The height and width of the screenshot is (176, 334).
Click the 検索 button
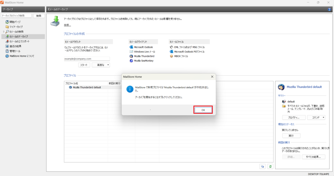[x=39, y=16]
